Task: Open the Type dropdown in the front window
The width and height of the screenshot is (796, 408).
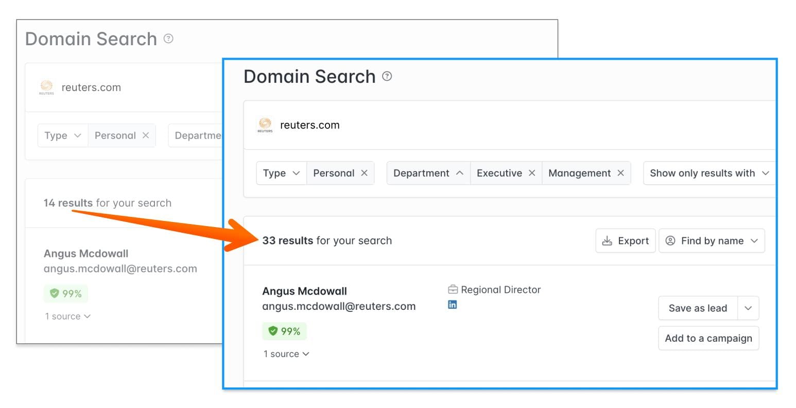Action: tap(281, 173)
